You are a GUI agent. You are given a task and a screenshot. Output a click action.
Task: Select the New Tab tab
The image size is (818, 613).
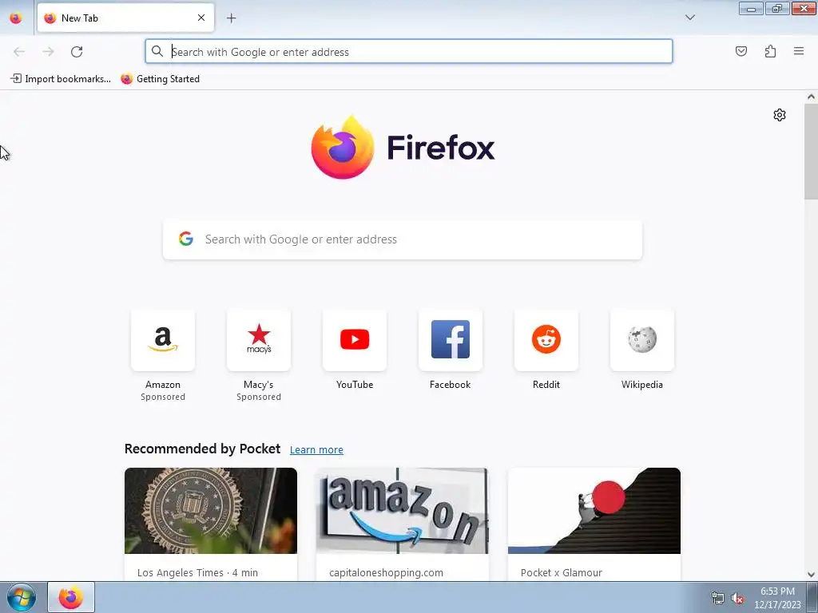tap(125, 18)
